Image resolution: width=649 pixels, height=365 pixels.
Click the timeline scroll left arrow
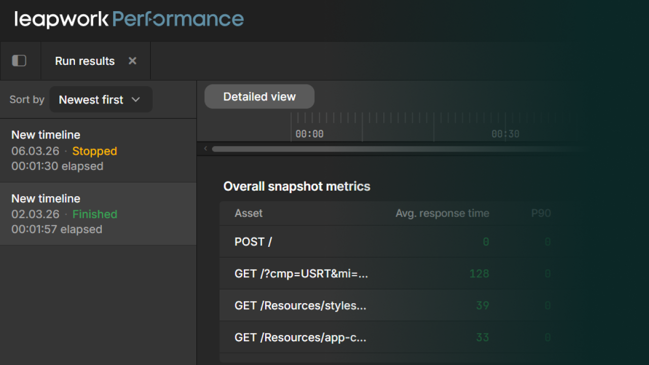pos(205,149)
